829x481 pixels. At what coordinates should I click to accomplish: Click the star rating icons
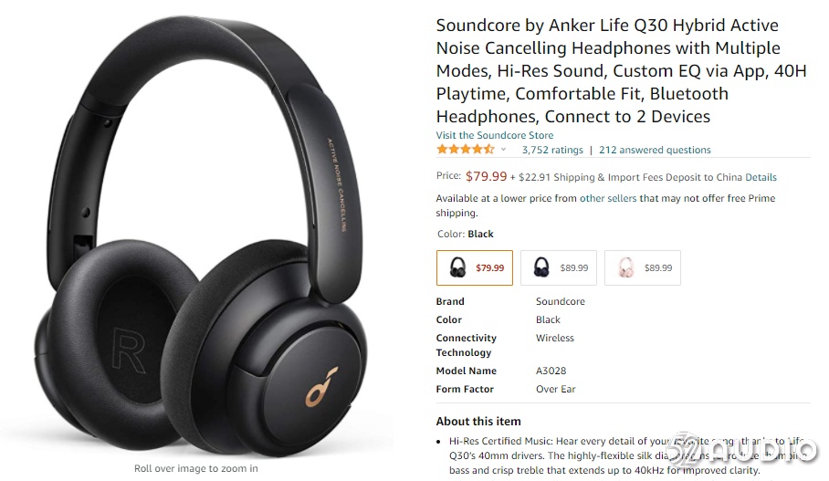point(466,150)
